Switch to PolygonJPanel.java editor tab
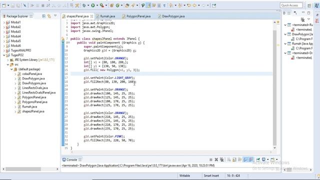This screenshot has height=180, width=320. pyautogui.click(x=136, y=16)
